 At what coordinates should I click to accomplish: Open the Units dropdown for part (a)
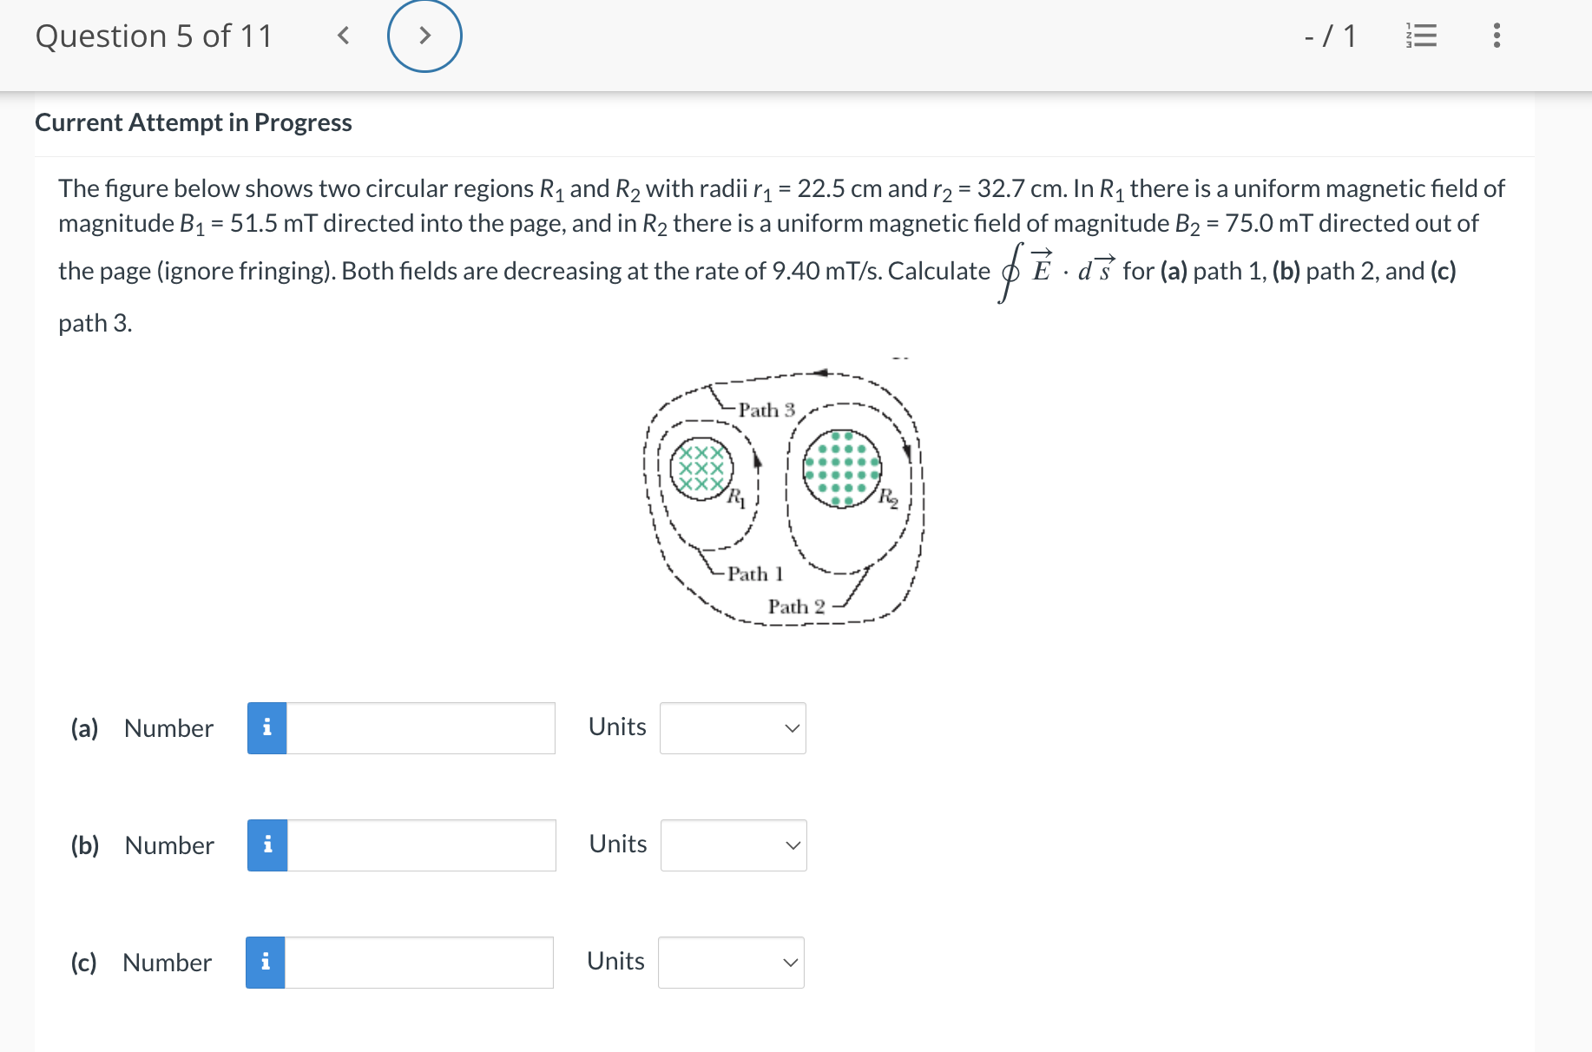point(733,727)
